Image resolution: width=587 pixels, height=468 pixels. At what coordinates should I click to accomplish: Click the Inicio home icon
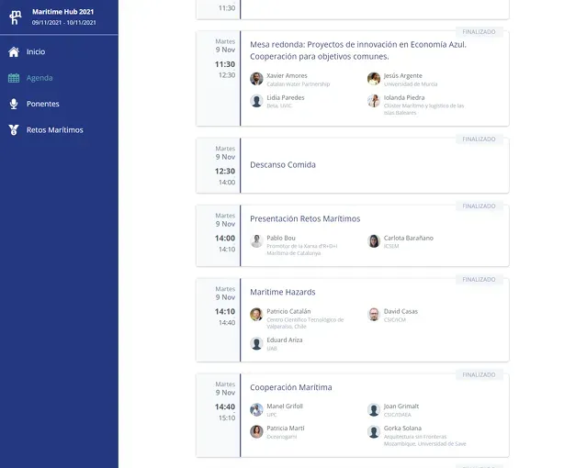(14, 51)
